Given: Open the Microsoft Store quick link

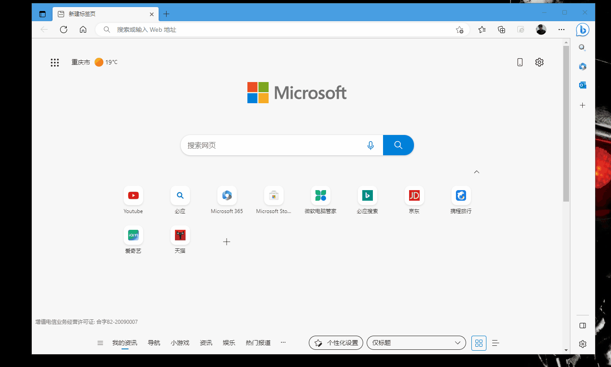Looking at the screenshot, I should tap(274, 200).
